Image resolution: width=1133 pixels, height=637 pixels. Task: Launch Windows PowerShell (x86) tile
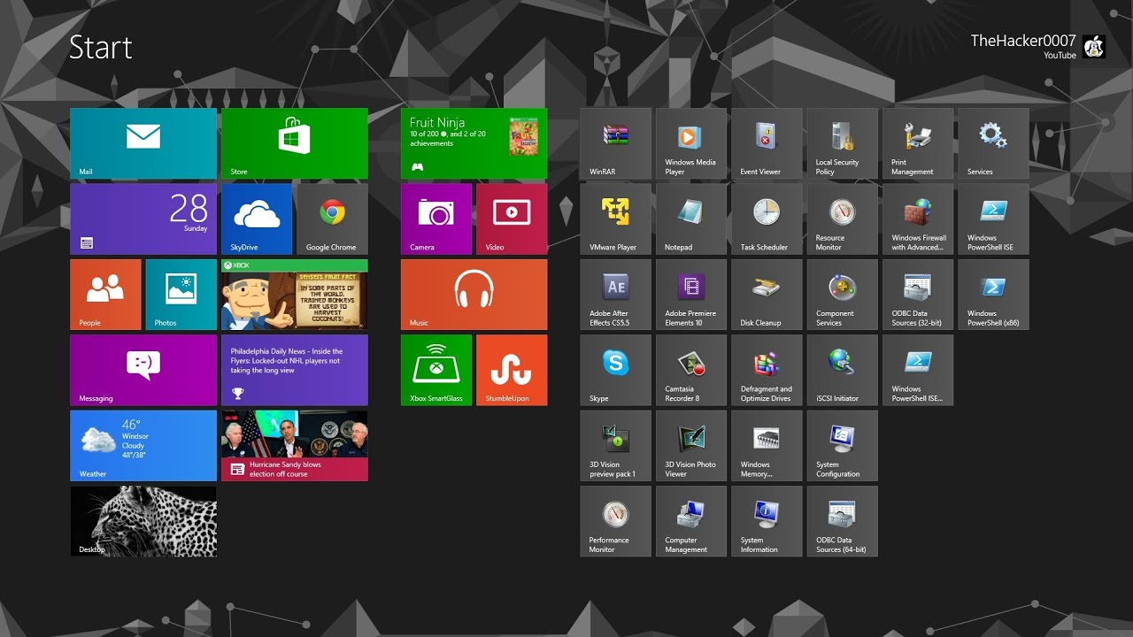993,295
